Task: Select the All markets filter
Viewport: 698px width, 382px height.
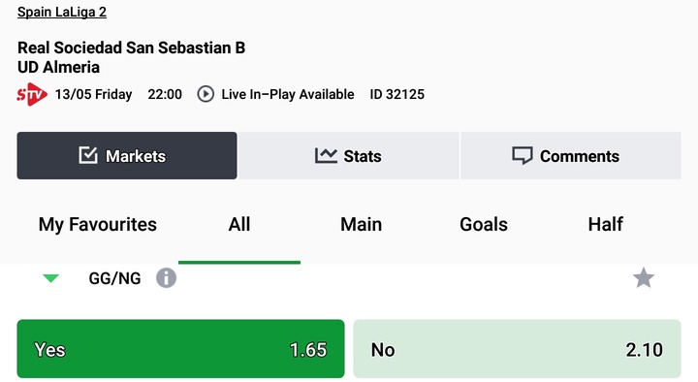Action: (x=239, y=224)
